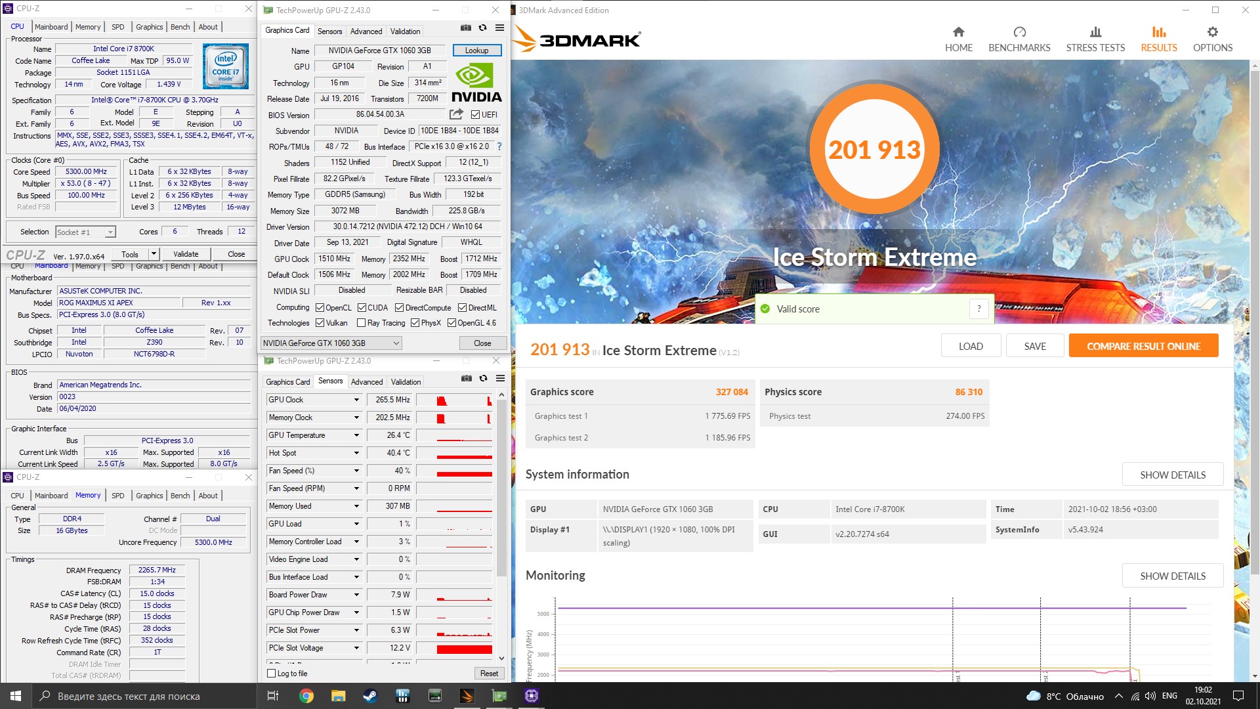Image resolution: width=1260 pixels, height=709 pixels.
Task: Open Google Chrome from the taskbar
Action: 306,696
